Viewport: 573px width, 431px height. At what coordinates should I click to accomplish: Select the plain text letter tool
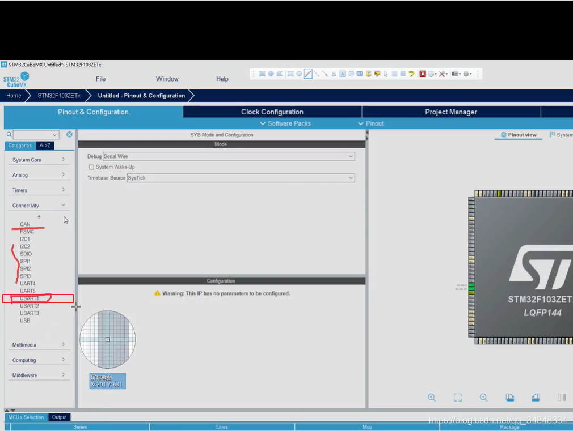(x=334, y=74)
